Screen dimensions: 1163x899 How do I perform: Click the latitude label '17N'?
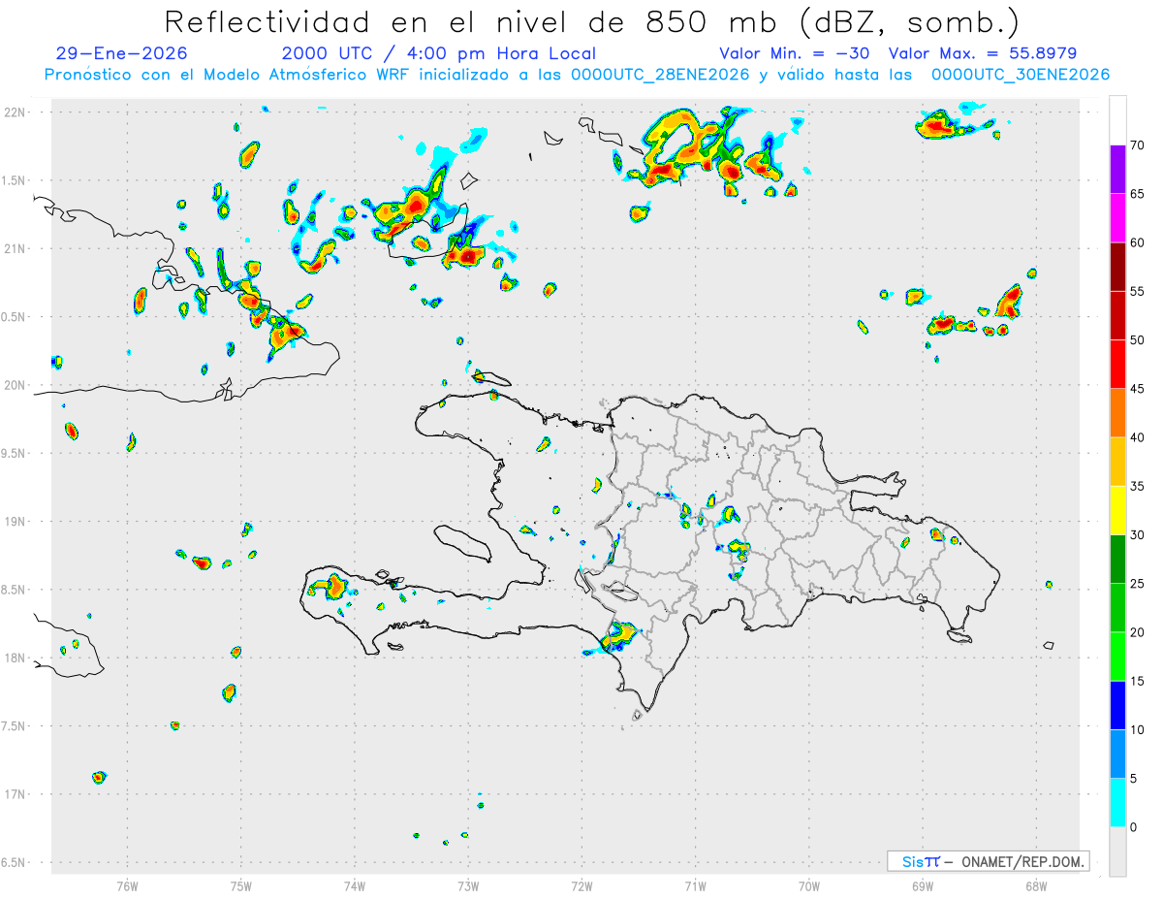pyautogui.click(x=16, y=794)
